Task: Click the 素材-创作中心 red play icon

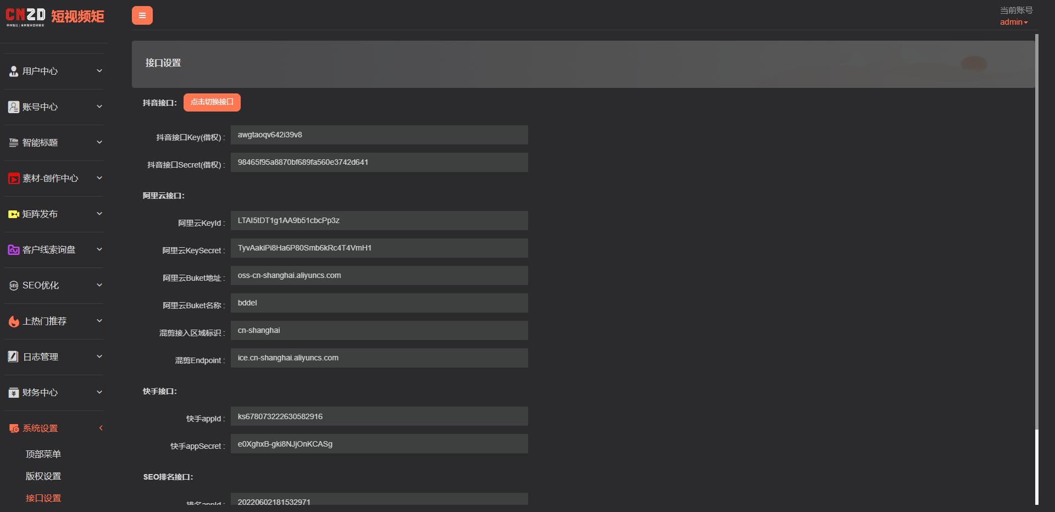Action: 14,179
